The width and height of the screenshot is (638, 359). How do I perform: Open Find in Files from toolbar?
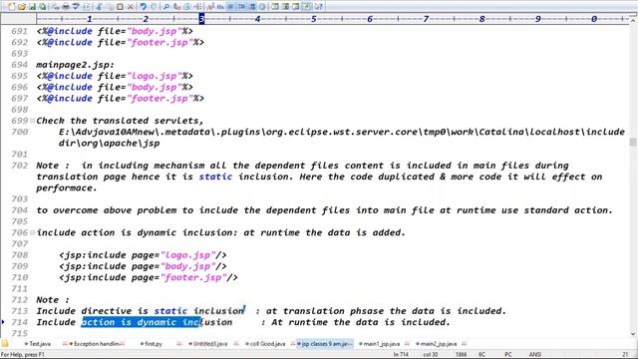click(x=187, y=7)
